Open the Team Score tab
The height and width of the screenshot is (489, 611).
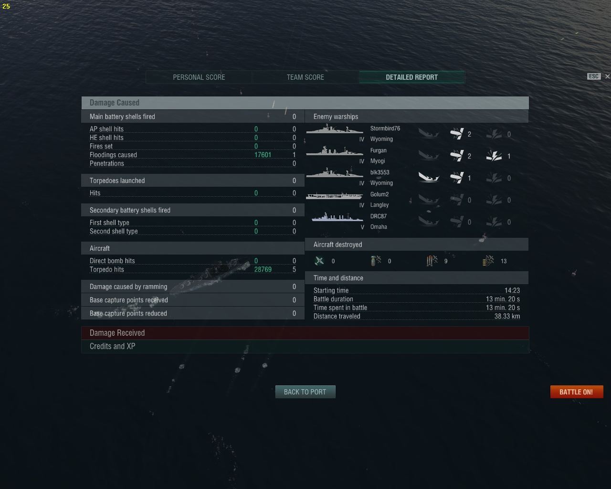pyautogui.click(x=305, y=77)
